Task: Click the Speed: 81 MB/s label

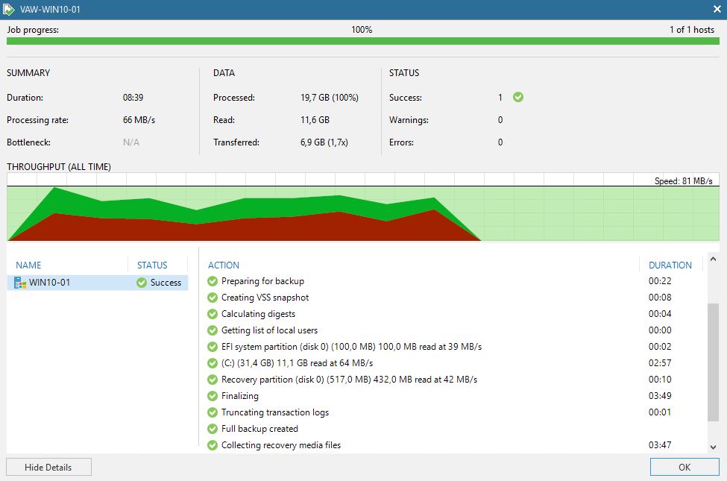Action: pos(684,181)
